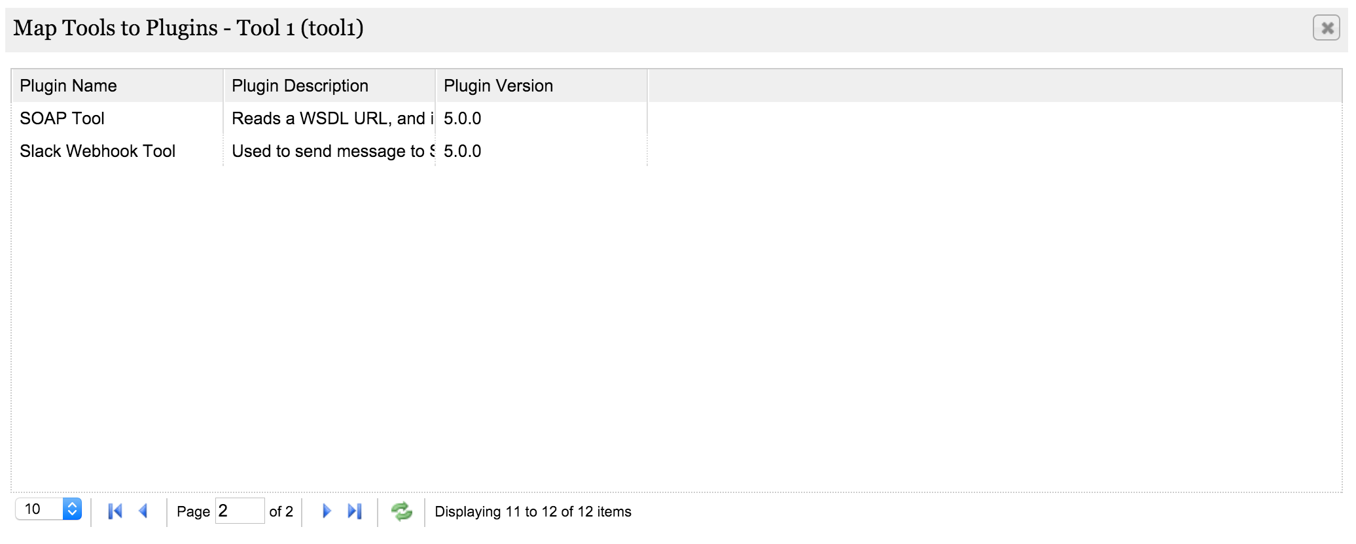
Task: Close the Map Tools to Plugins dialog
Action: click(x=1327, y=28)
